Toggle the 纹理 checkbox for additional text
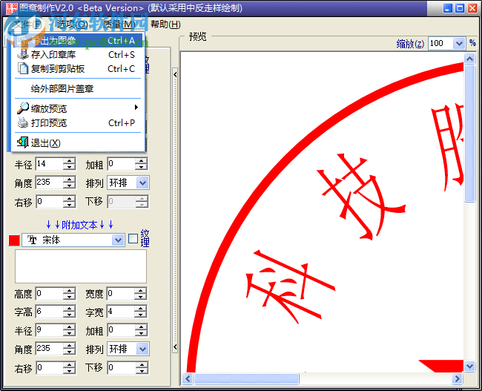 tap(133, 239)
